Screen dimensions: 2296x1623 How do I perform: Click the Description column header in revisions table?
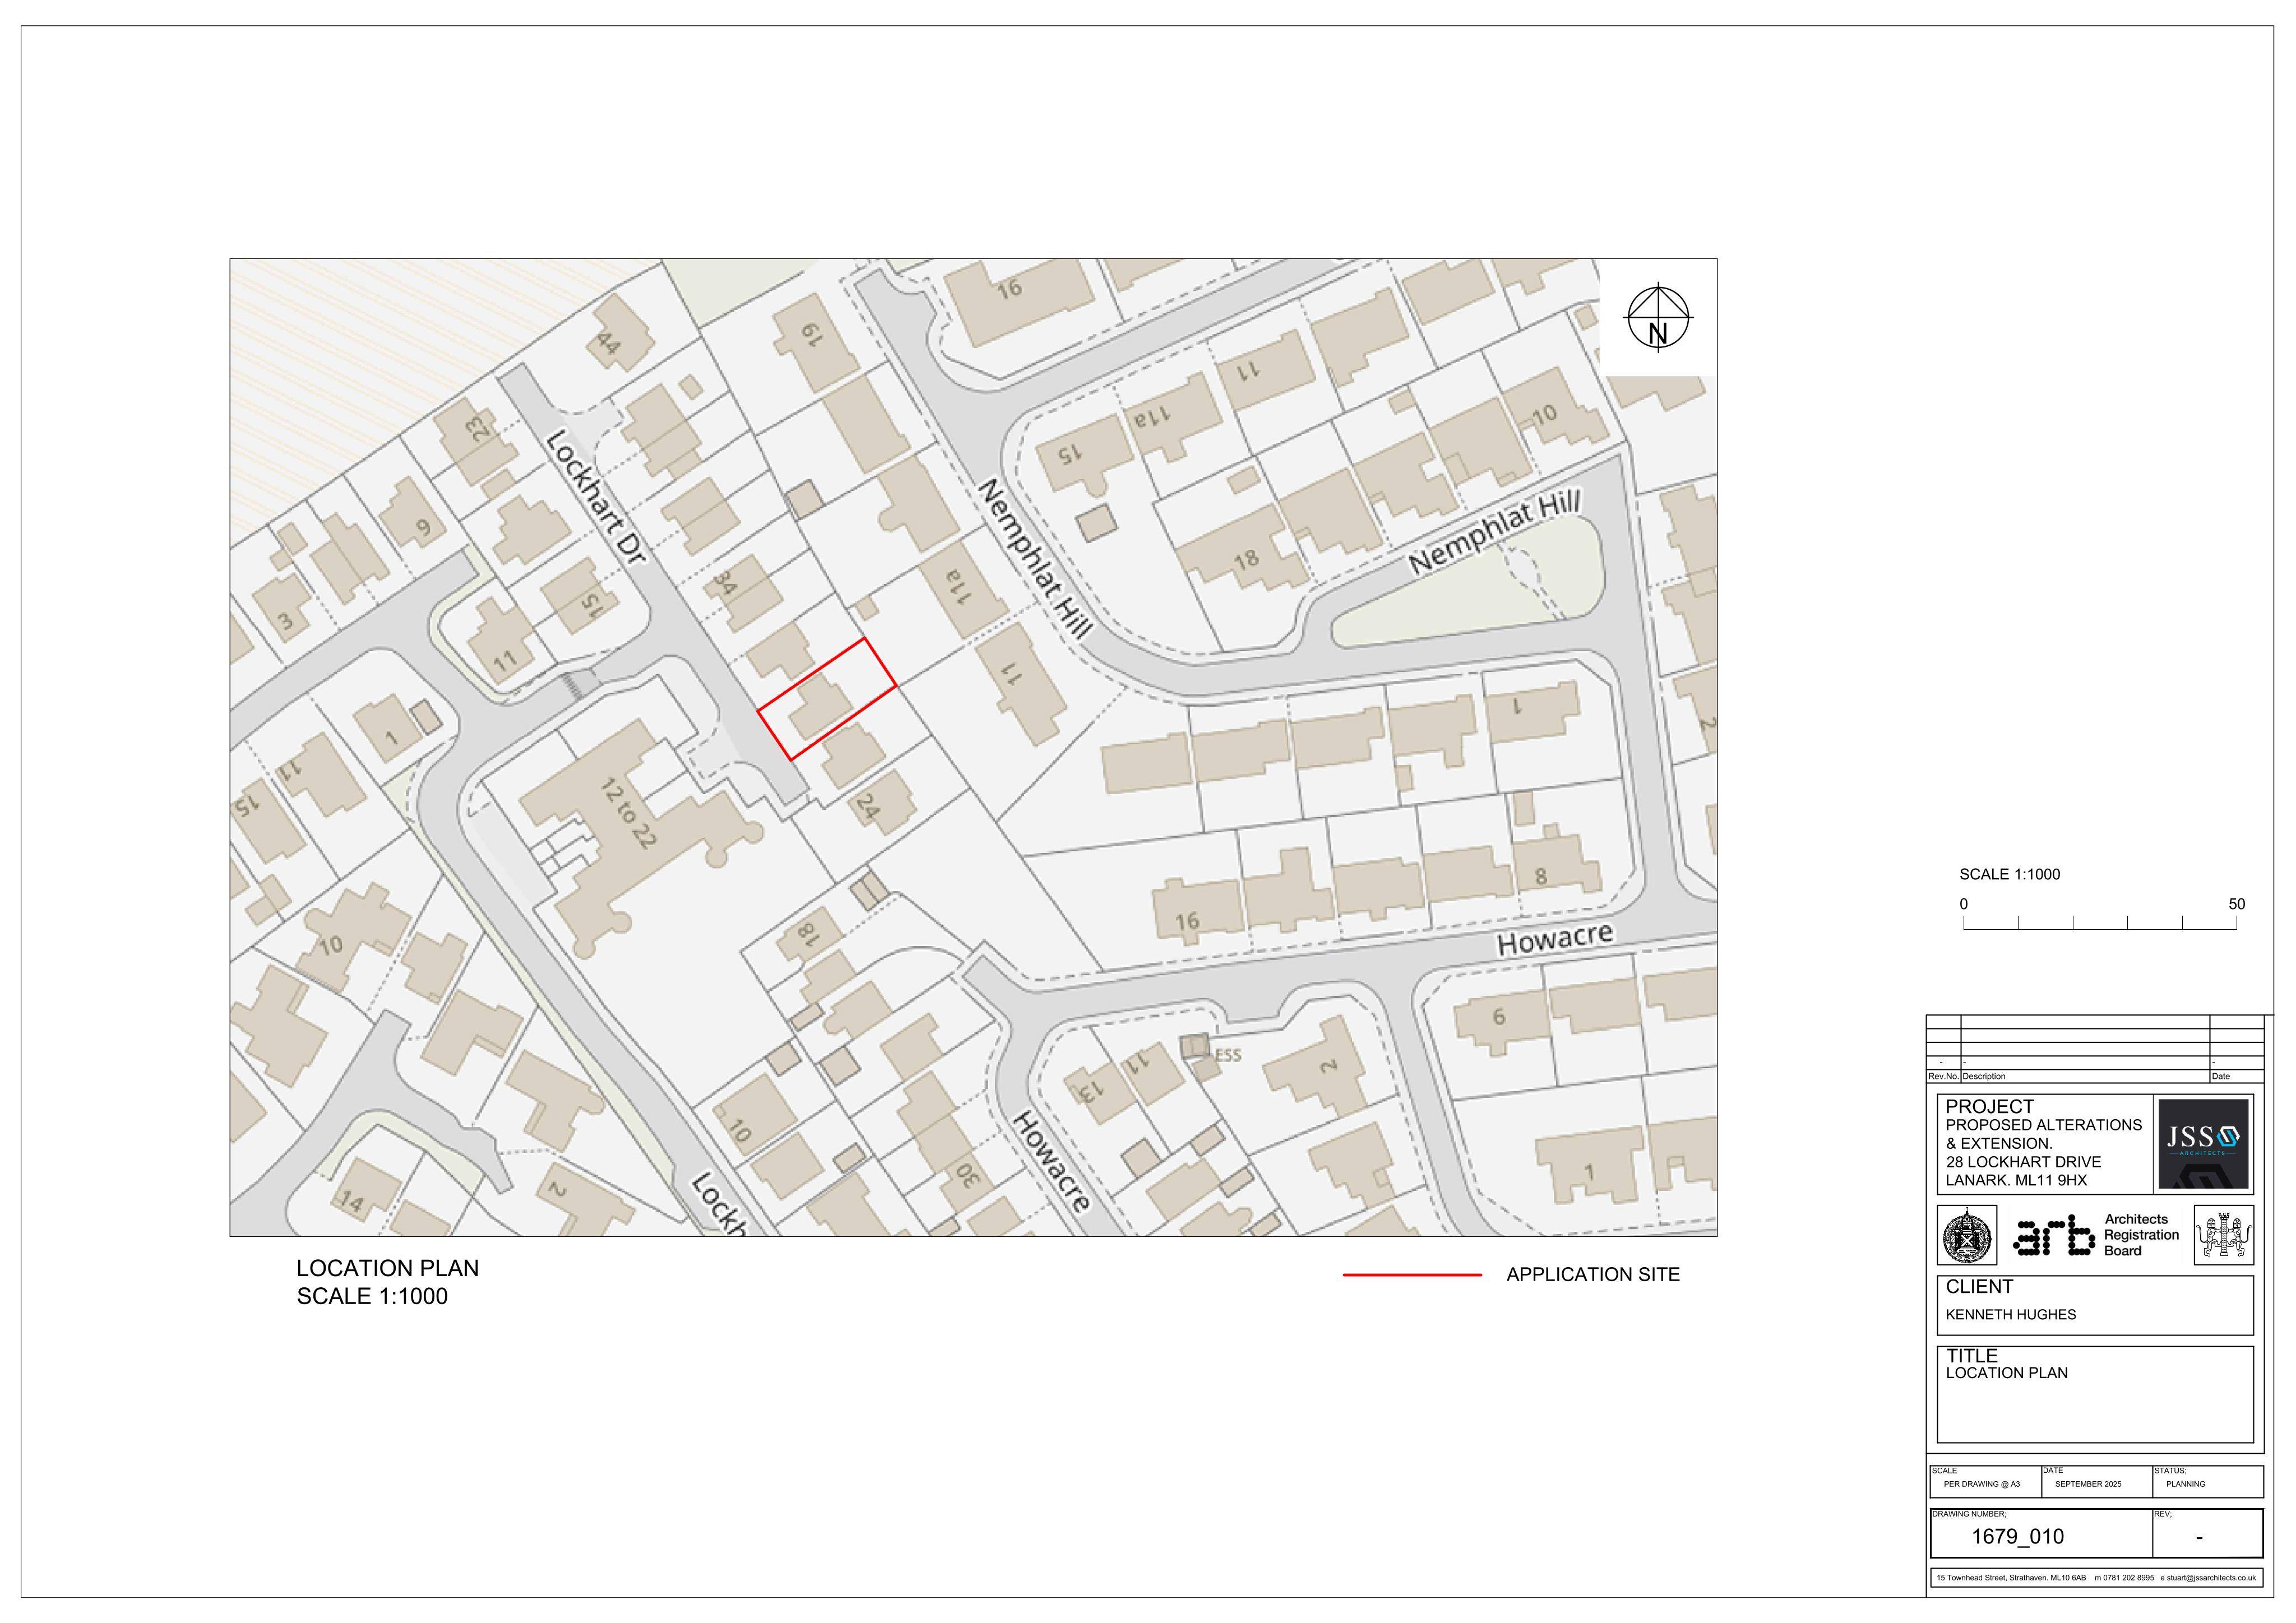coord(1983,1077)
